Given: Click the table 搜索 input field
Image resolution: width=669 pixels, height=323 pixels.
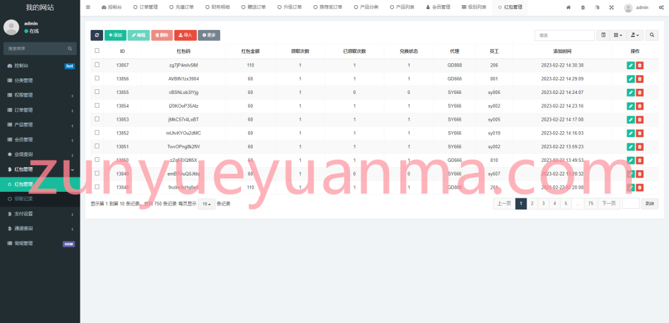Looking at the screenshot, I should (564, 35).
